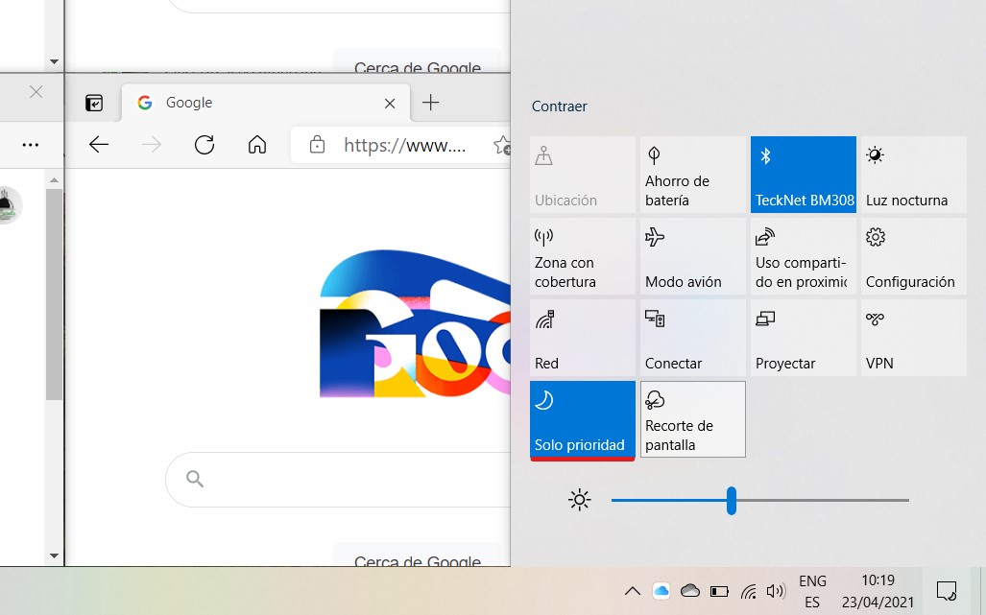986x615 pixels.
Task: Open the Conectar tile
Action: tap(693, 338)
